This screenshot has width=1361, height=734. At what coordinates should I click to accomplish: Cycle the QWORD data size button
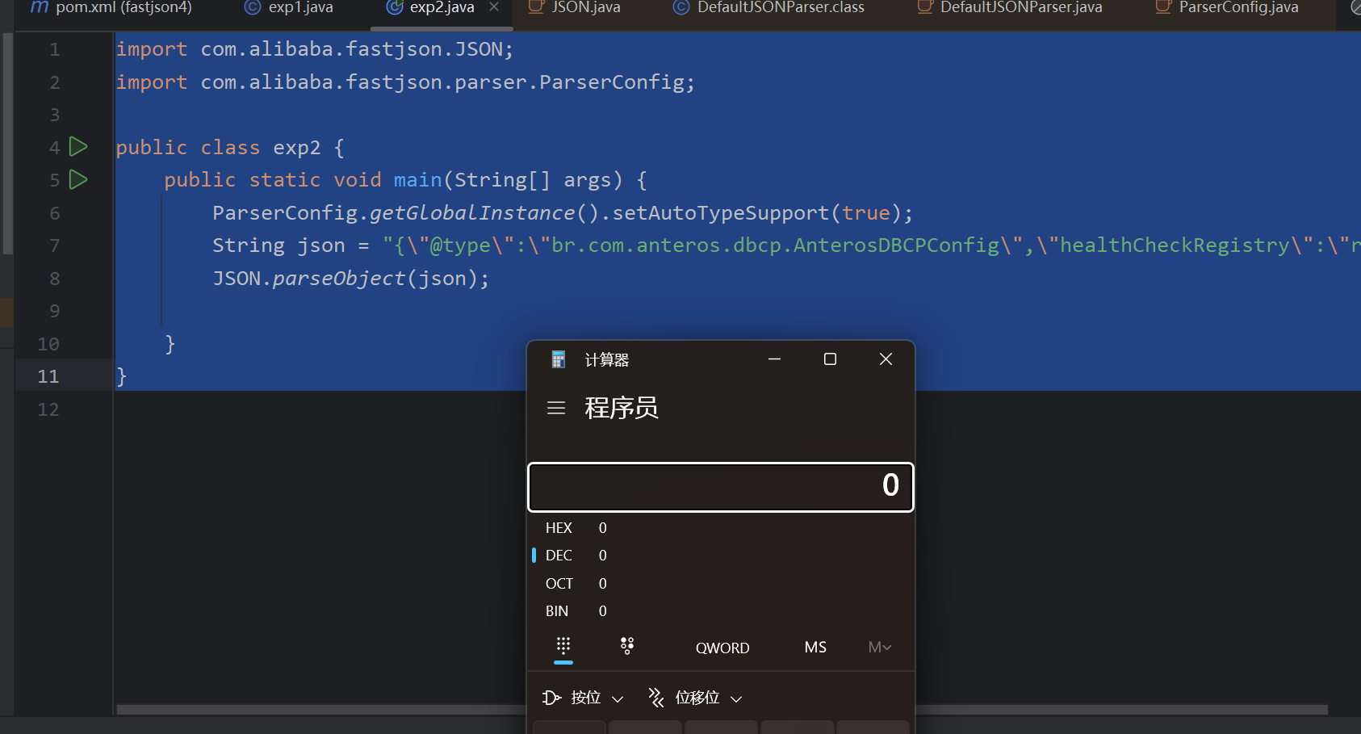click(722, 648)
